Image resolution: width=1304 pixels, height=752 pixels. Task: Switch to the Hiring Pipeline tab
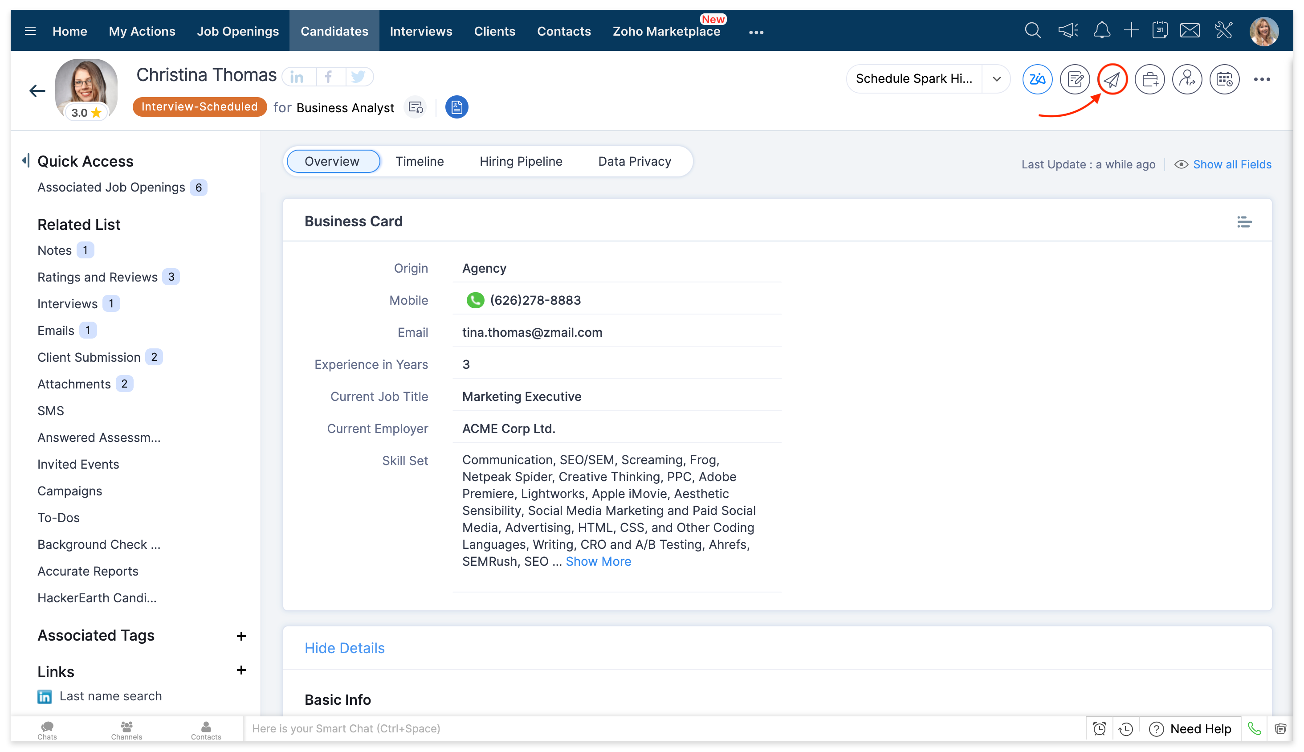coord(520,161)
